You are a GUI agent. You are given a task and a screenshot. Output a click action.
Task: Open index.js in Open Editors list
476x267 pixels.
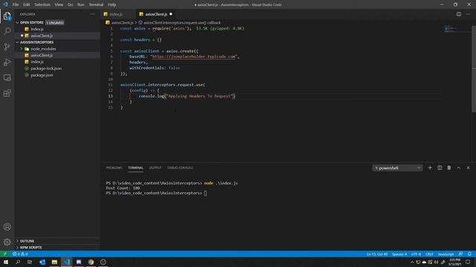[57, 29]
